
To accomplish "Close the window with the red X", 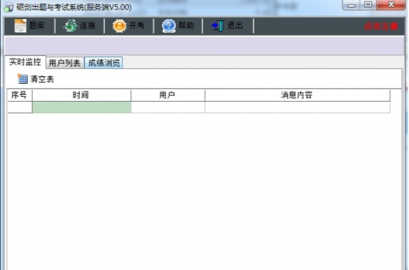I will point(391,5).
